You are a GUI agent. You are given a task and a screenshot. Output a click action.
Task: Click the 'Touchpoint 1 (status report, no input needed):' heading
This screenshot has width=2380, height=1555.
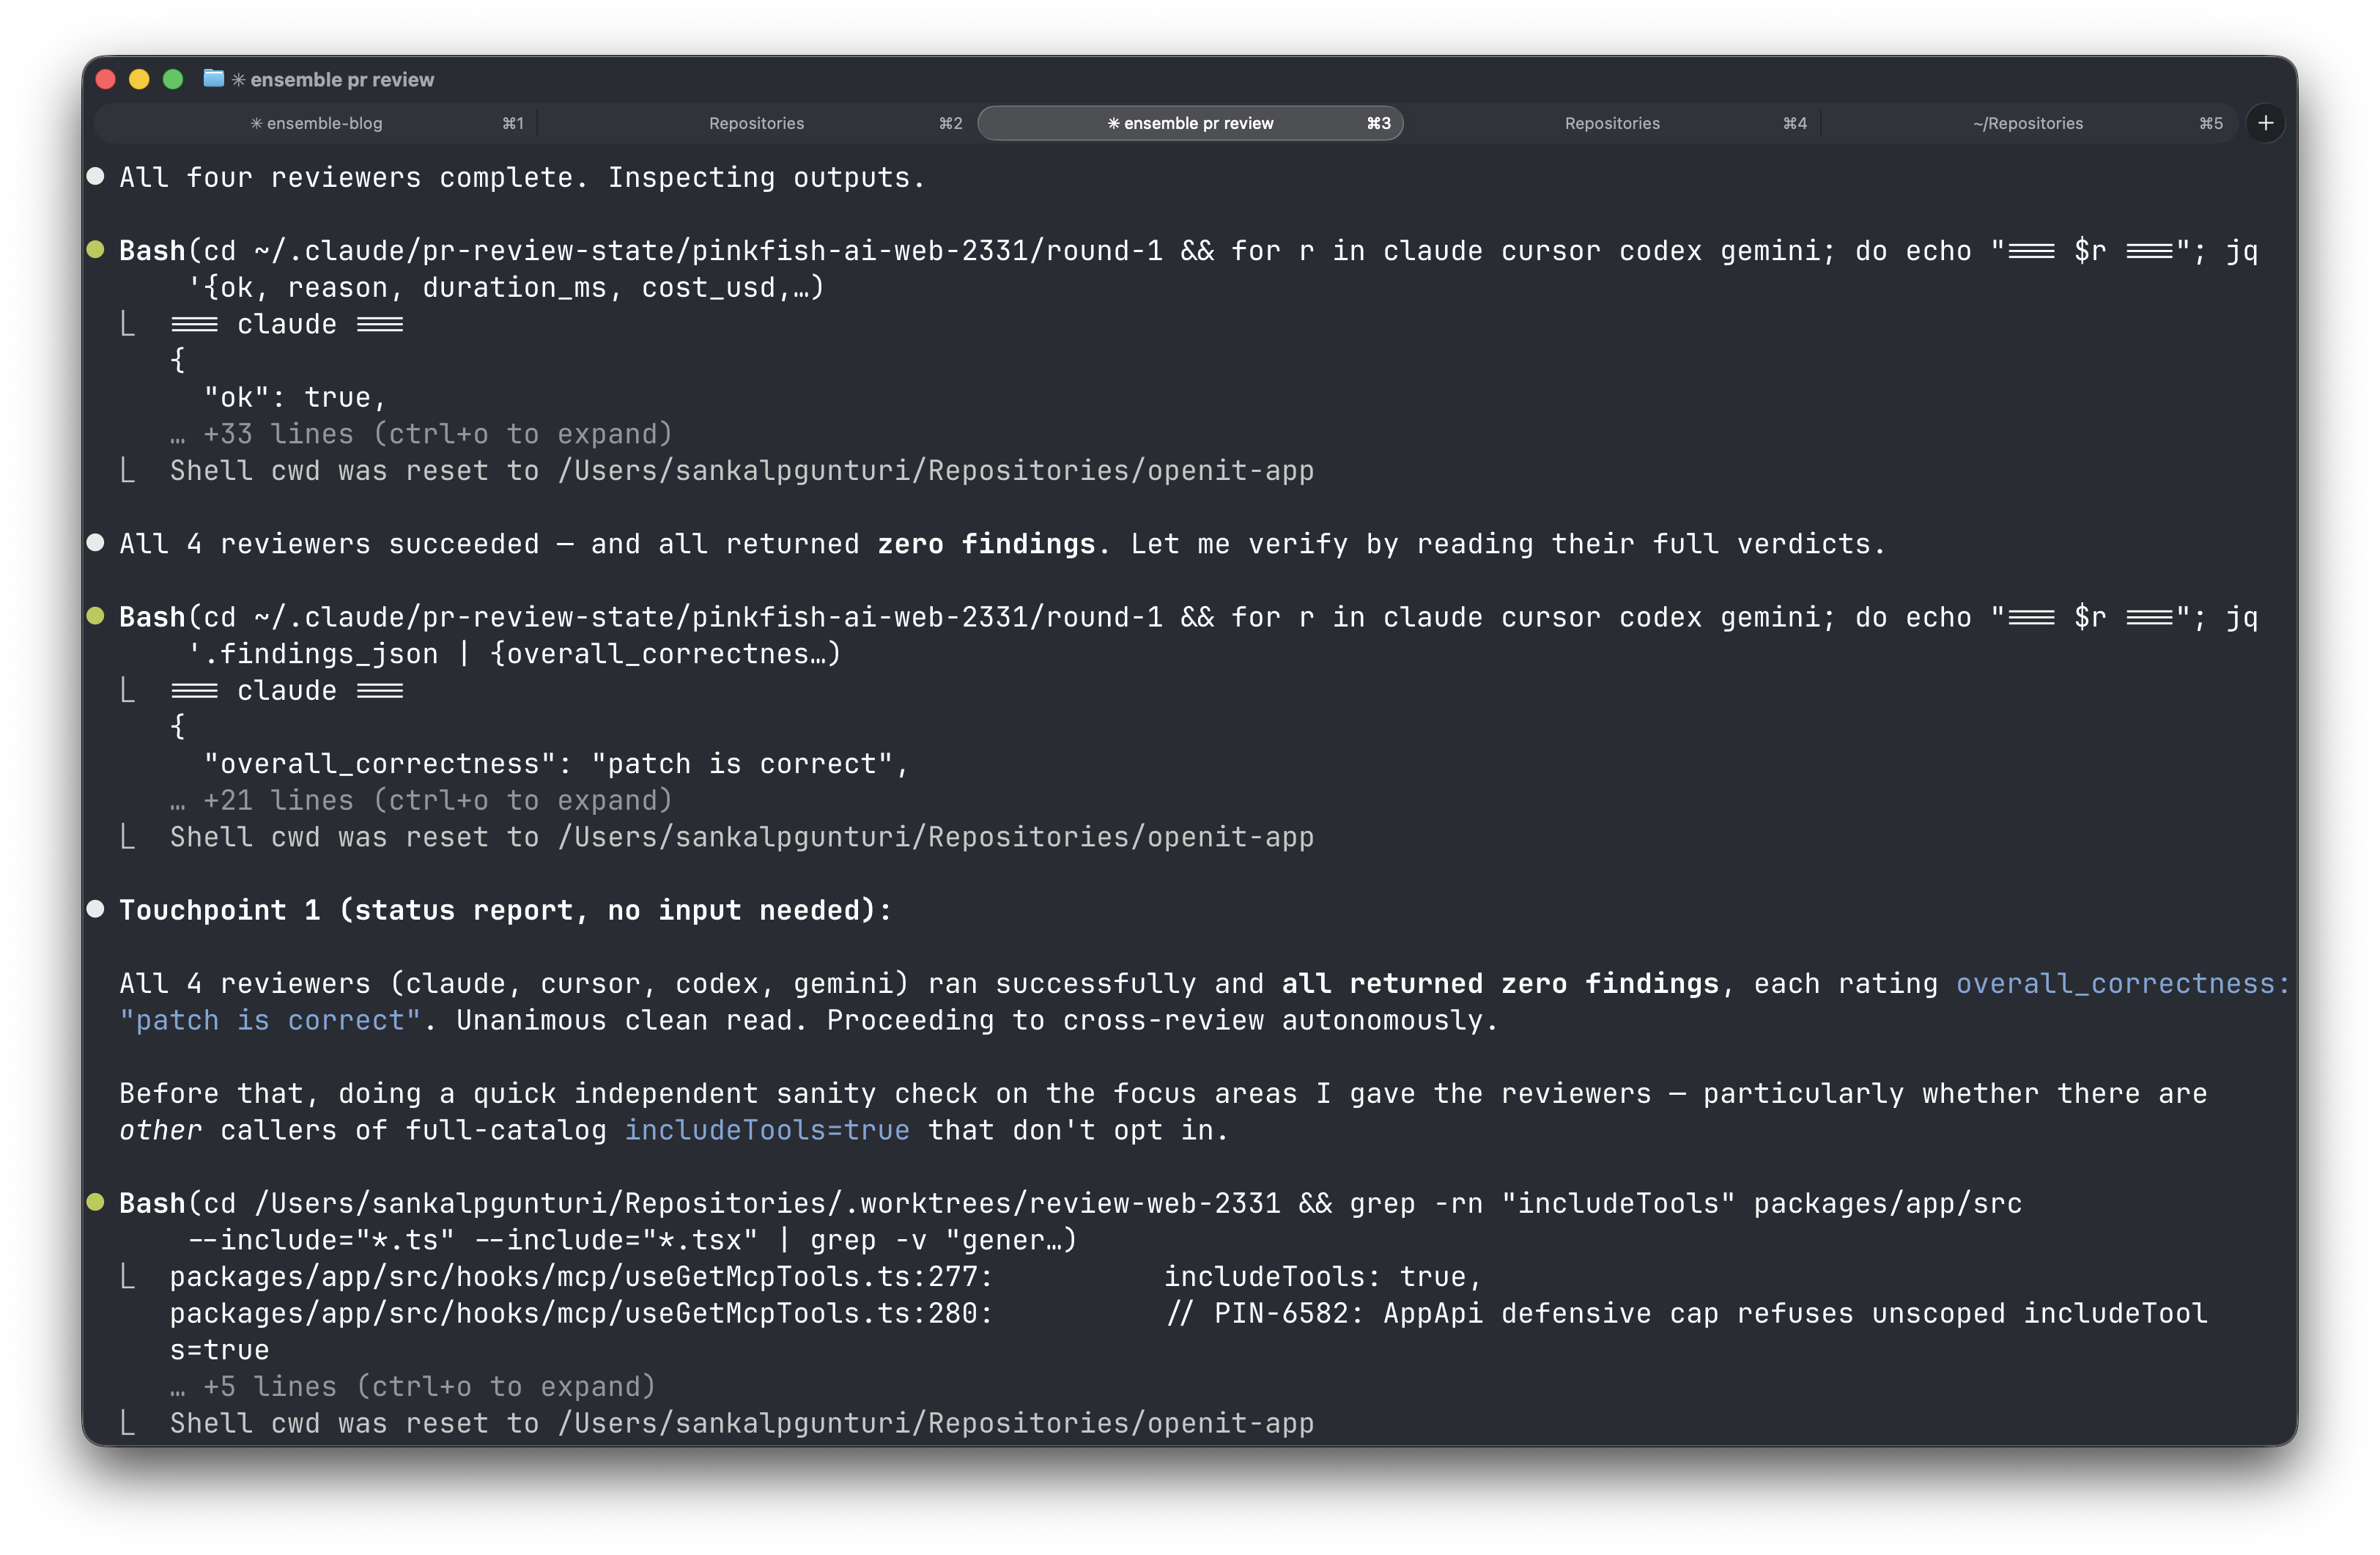tap(505, 910)
